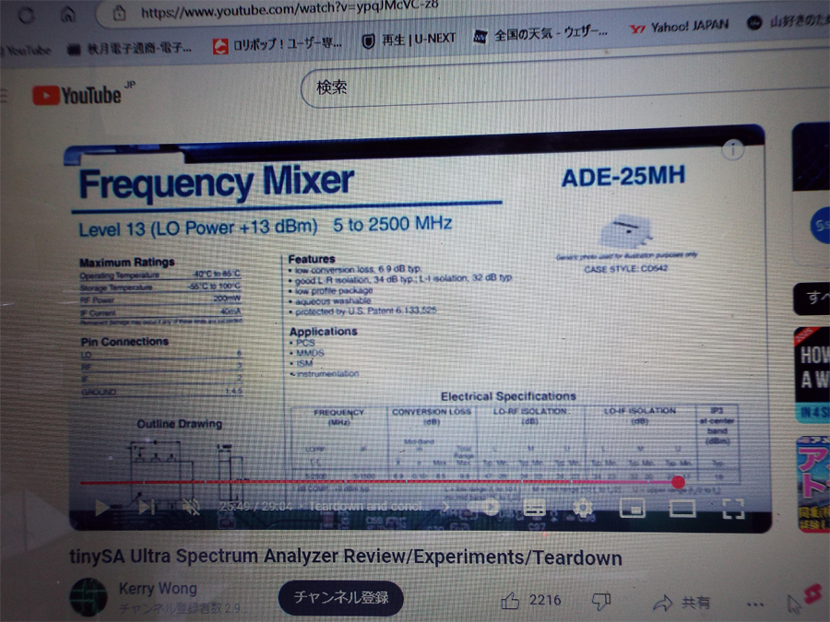Open the player settings gear
This screenshot has width=830, height=622.
click(583, 507)
